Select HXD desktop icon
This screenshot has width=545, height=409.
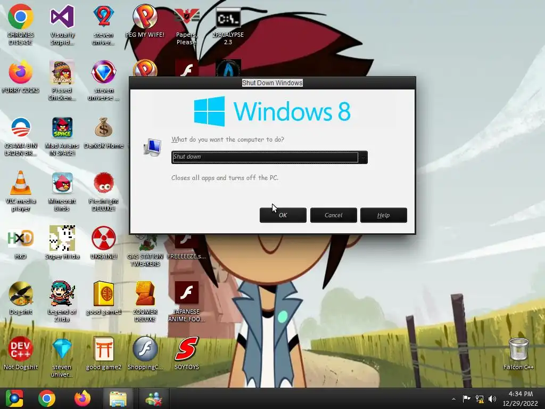(x=21, y=243)
